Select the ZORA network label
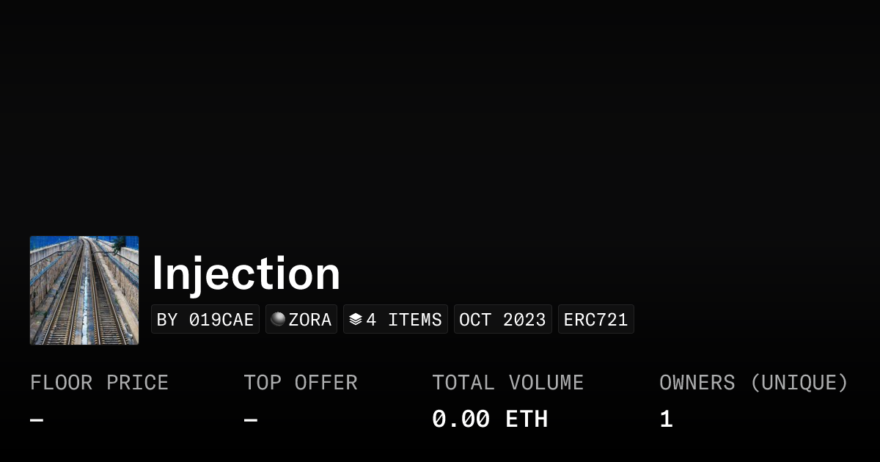880x462 pixels. point(310,320)
